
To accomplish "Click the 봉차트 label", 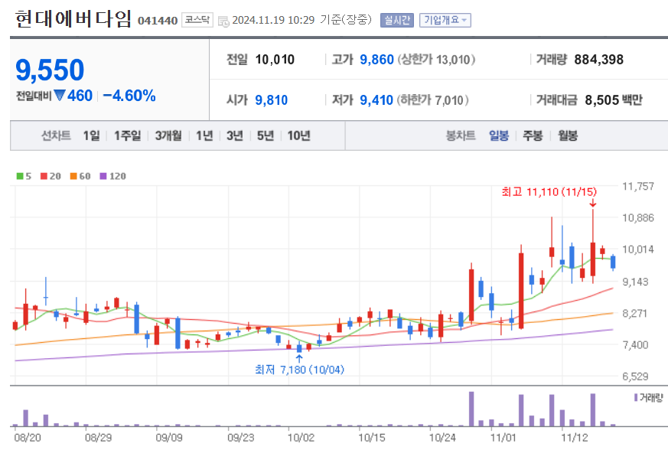I will (x=461, y=136).
